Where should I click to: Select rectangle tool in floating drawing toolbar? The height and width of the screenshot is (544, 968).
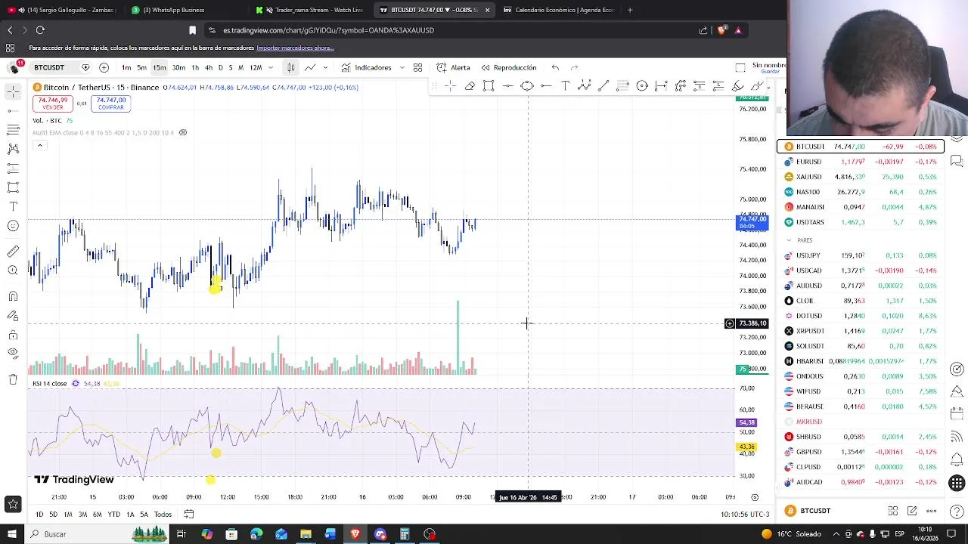(489, 86)
